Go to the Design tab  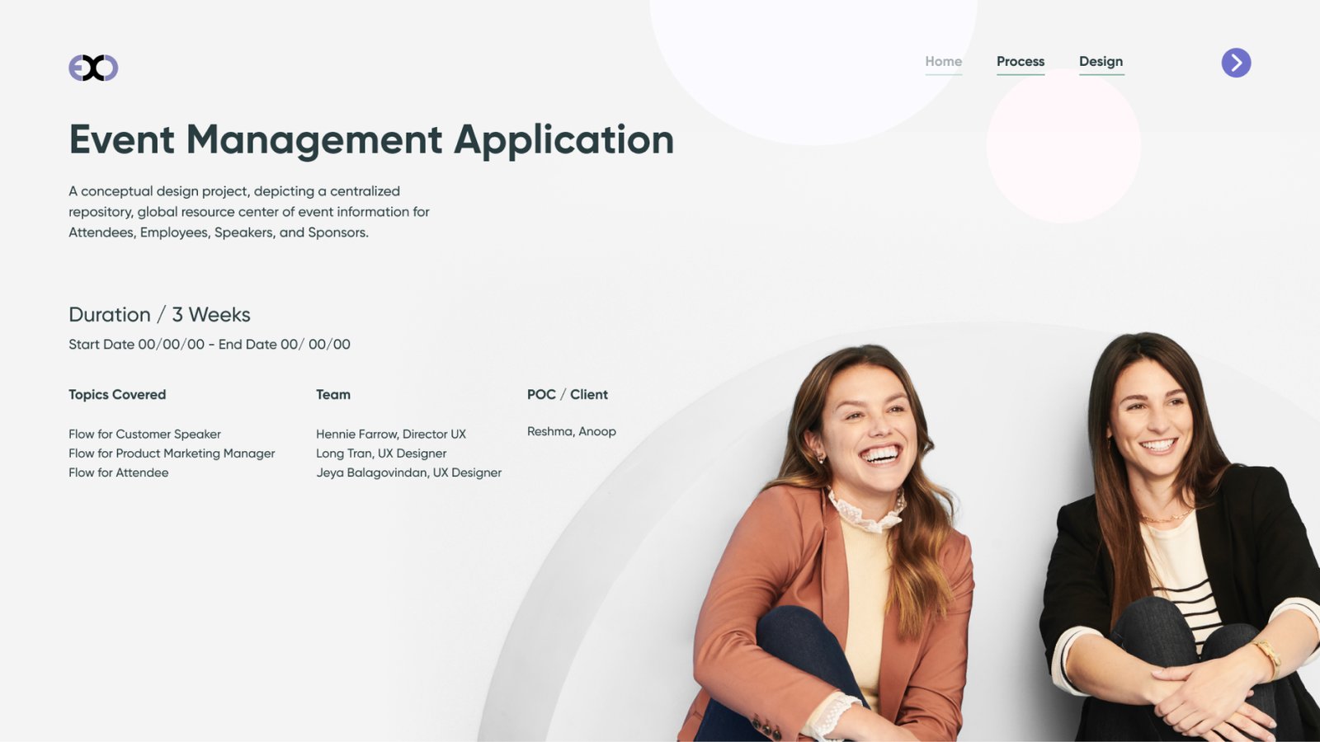(x=1101, y=62)
